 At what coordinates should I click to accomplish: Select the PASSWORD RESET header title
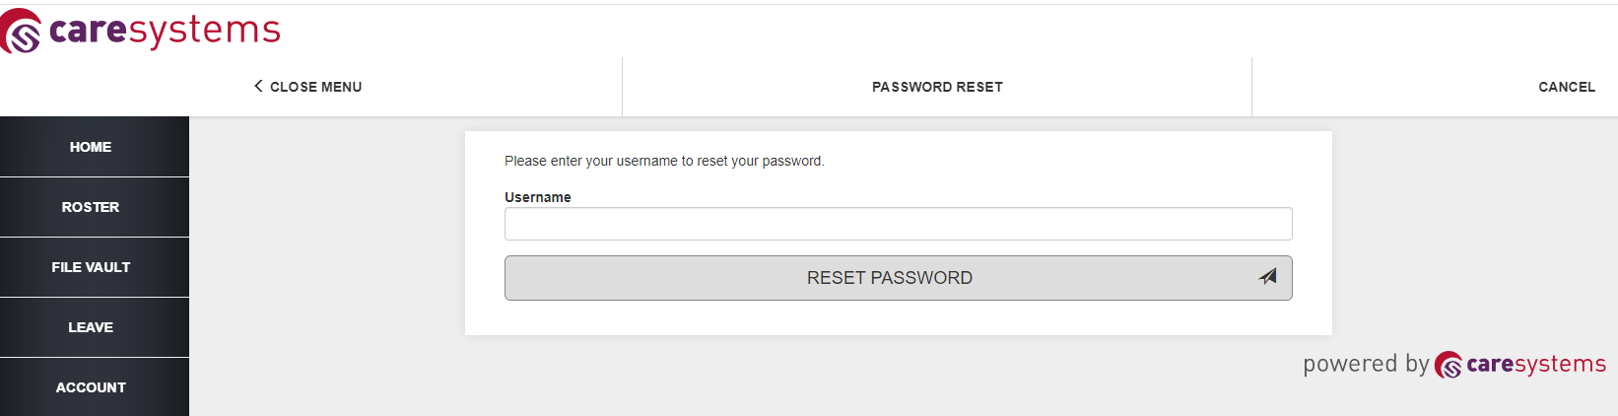coord(937,87)
